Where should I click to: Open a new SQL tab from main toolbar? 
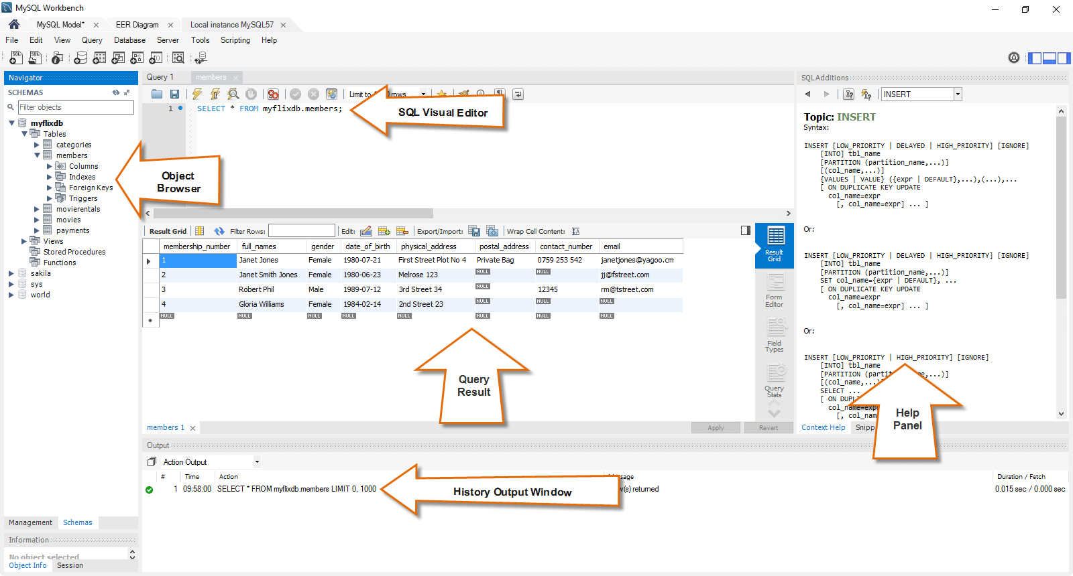[16, 58]
